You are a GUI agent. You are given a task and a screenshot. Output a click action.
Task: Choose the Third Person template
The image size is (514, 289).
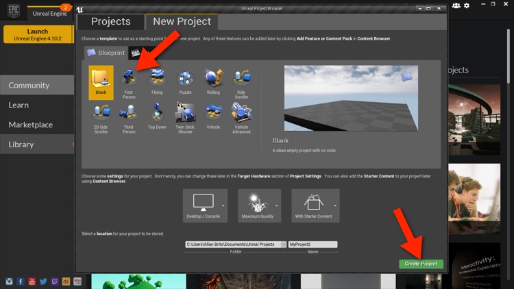[129, 118]
